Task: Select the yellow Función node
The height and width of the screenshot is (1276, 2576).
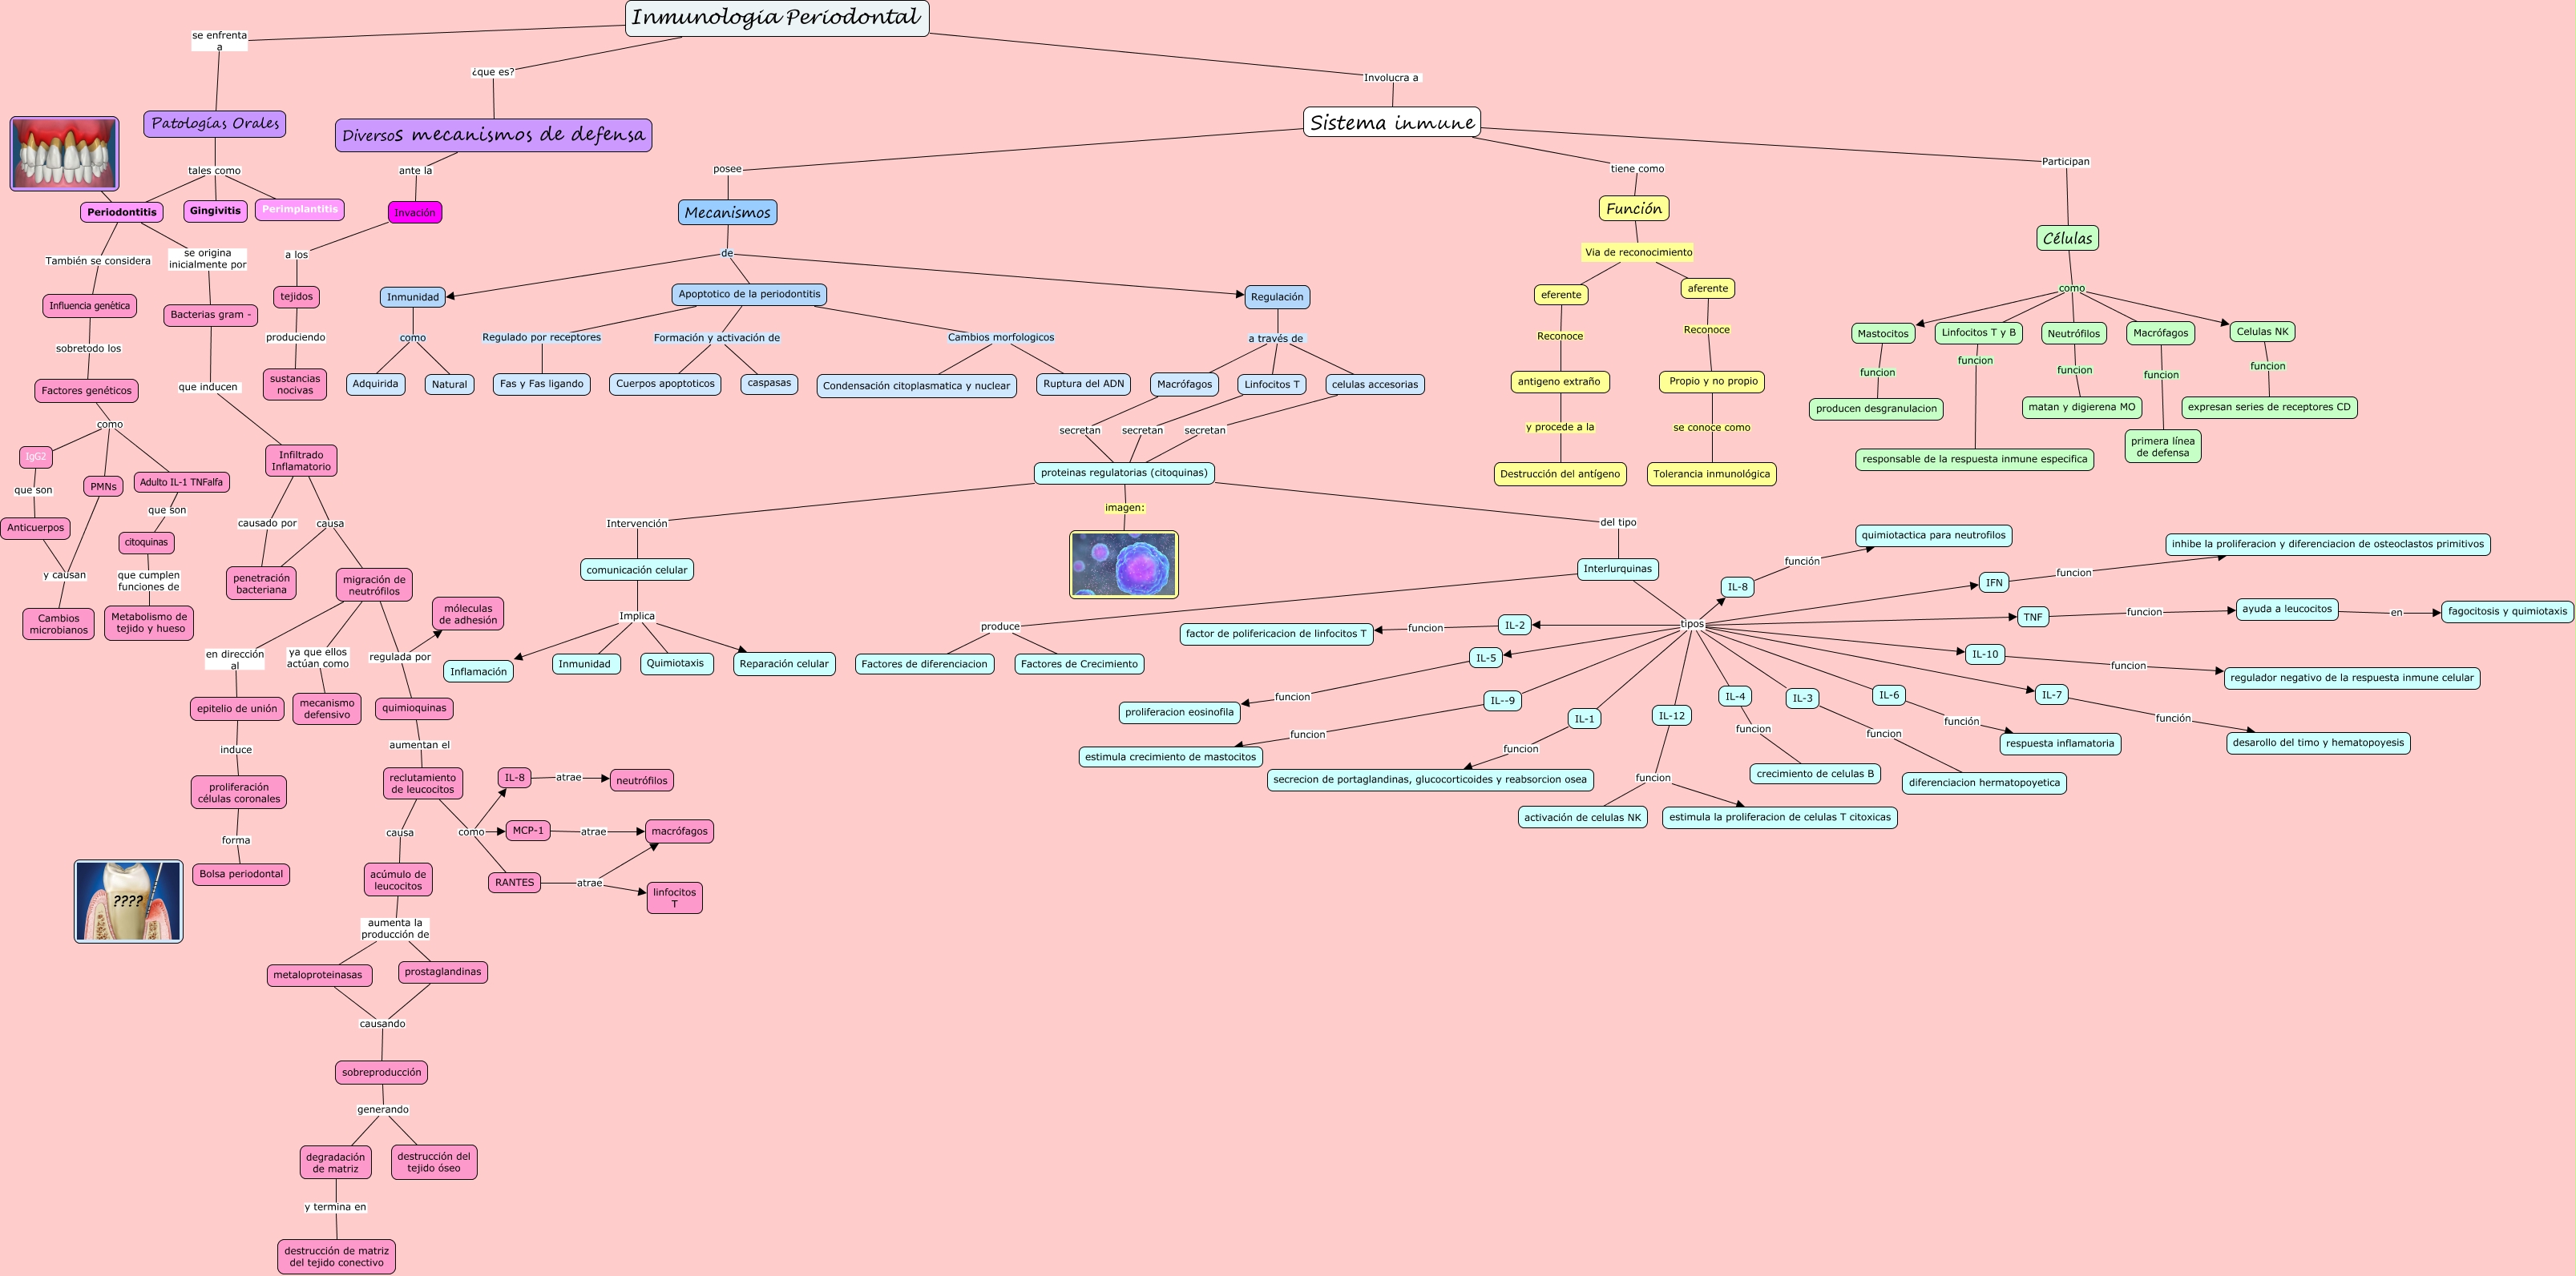Action: (x=1633, y=209)
